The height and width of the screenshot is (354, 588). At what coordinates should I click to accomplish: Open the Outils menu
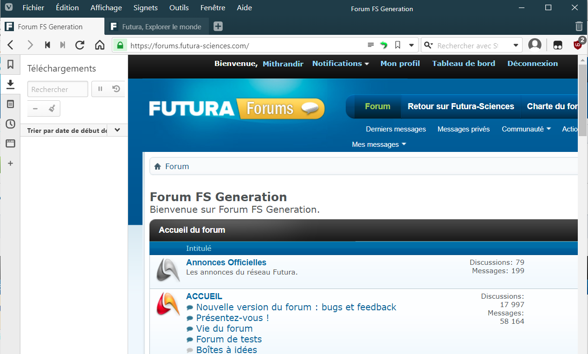pos(179,8)
